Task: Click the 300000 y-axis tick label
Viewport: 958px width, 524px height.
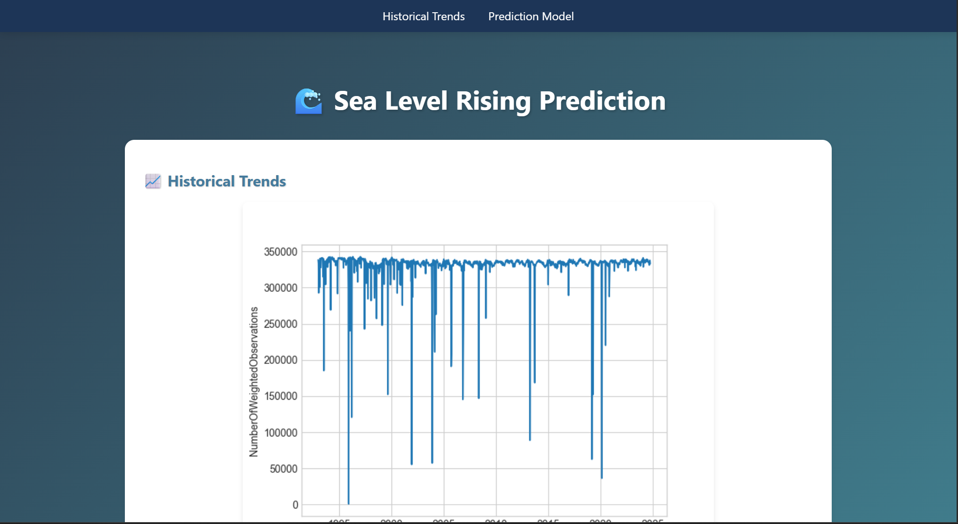Action: 280,288
